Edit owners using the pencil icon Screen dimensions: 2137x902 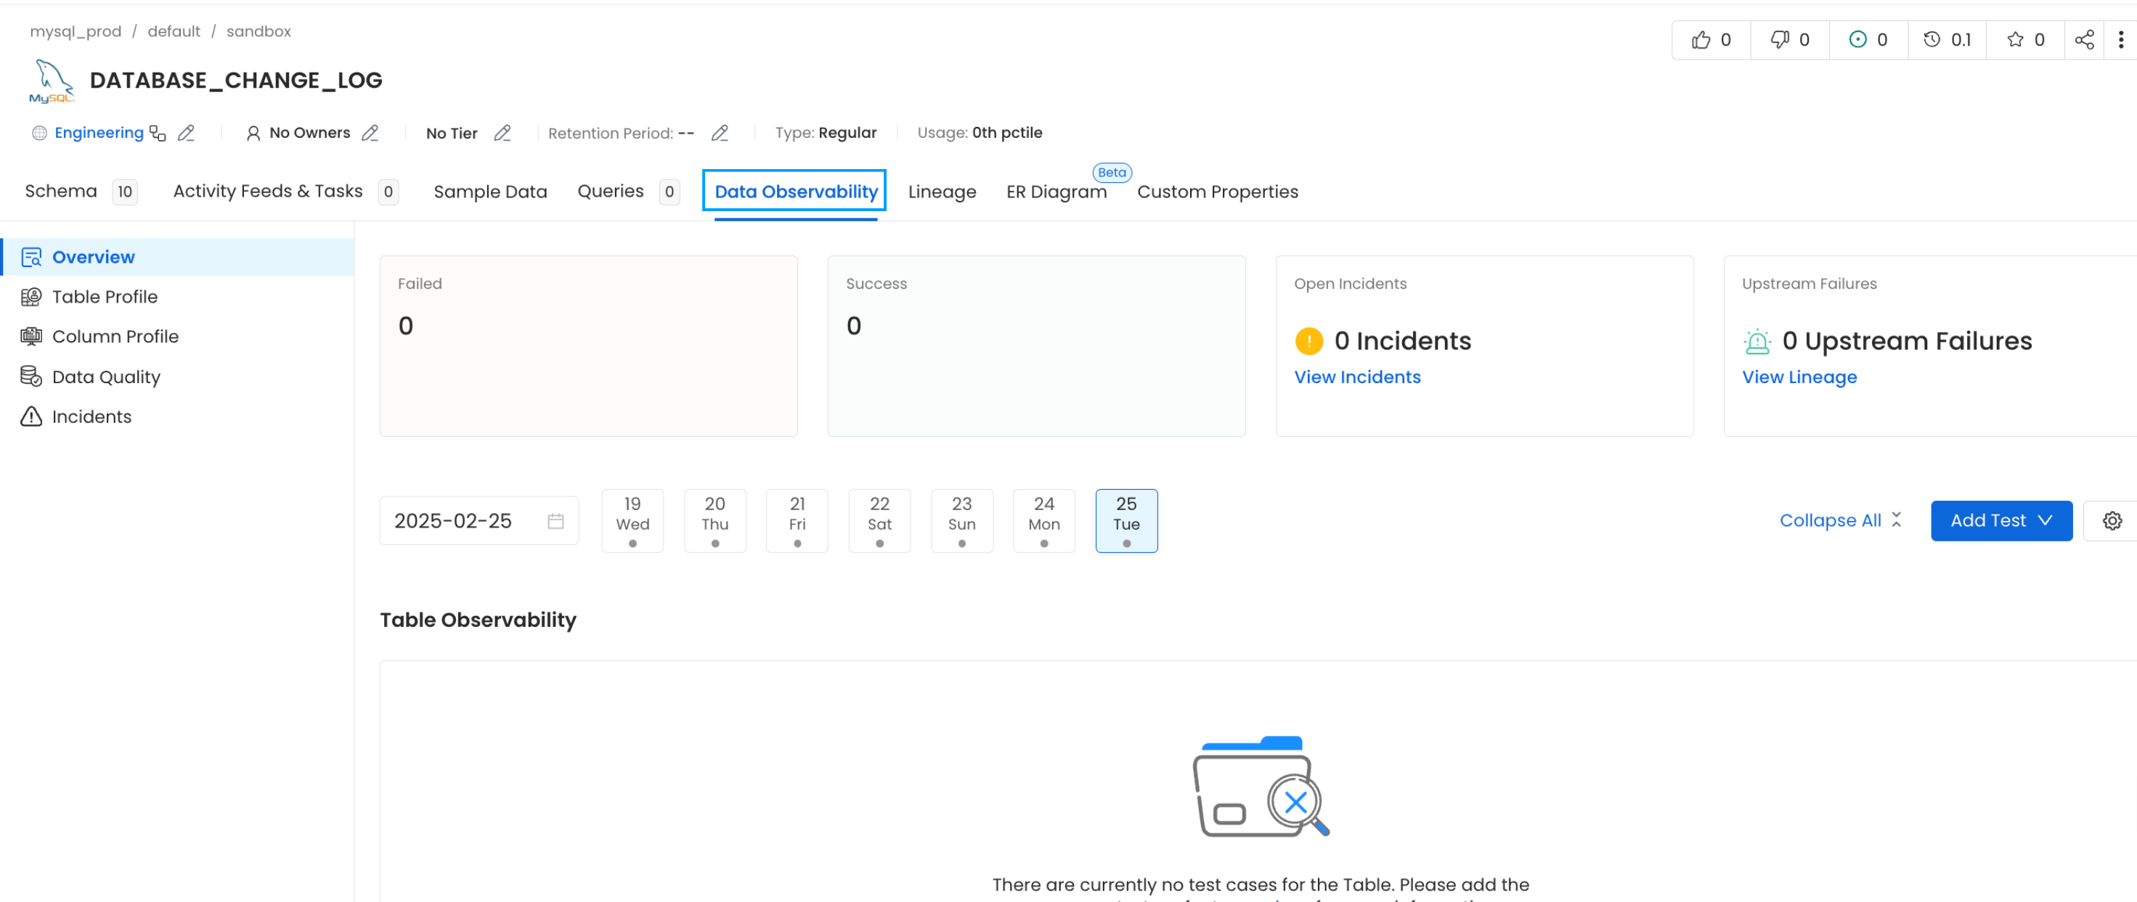[x=372, y=133]
